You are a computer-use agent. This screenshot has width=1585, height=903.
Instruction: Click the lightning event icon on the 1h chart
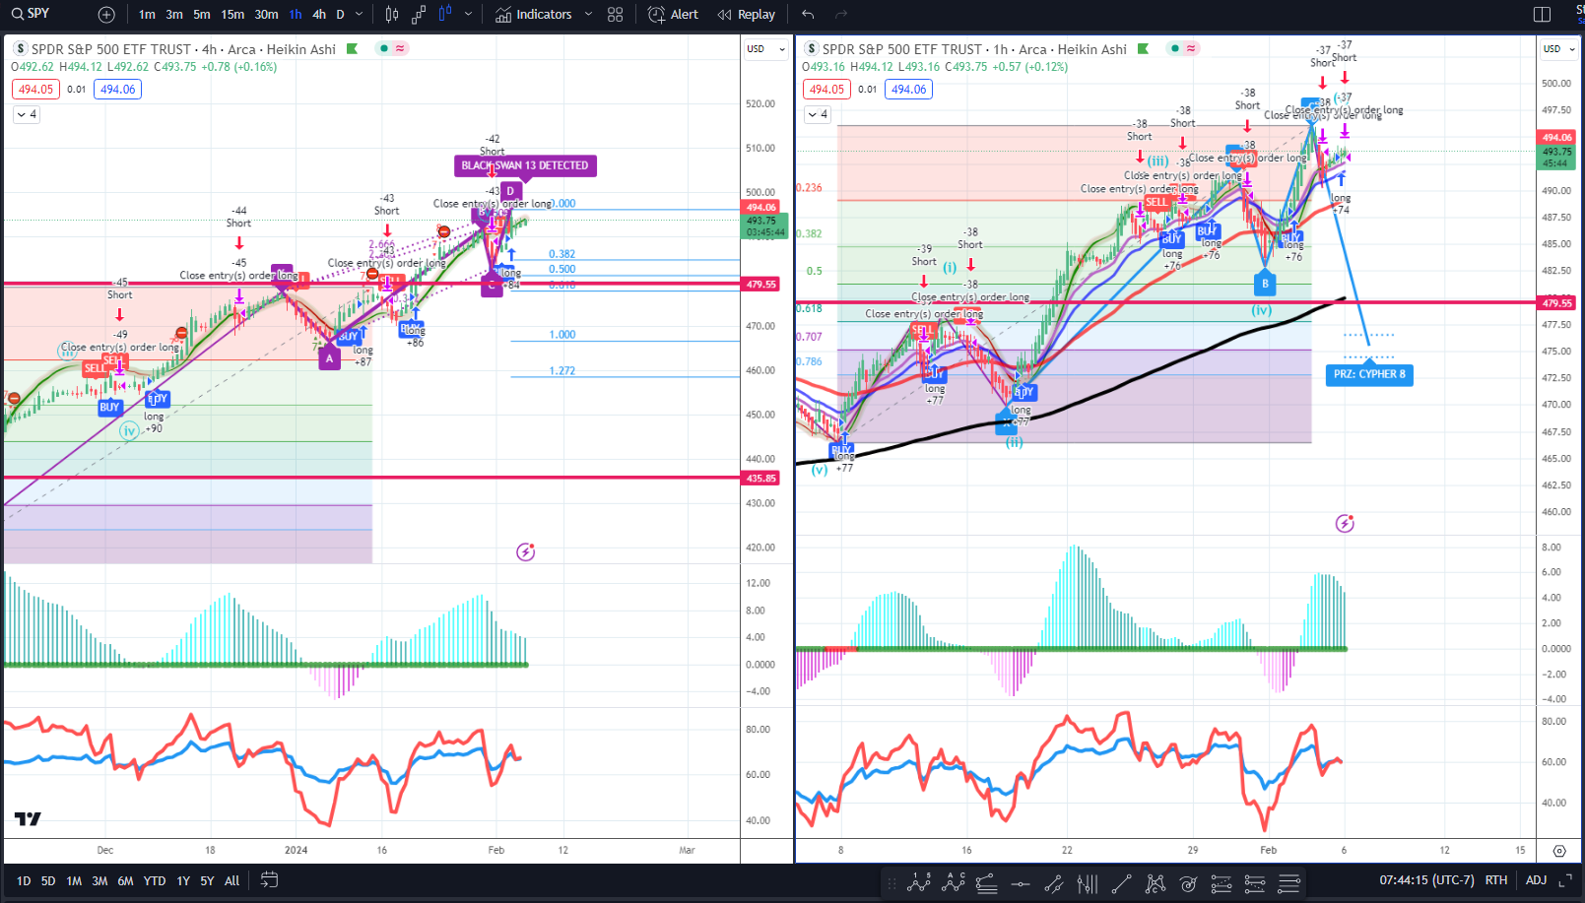coord(1345,524)
